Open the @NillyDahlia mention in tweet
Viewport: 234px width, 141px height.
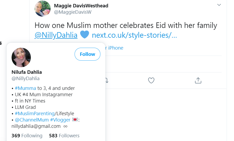(x=56, y=35)
